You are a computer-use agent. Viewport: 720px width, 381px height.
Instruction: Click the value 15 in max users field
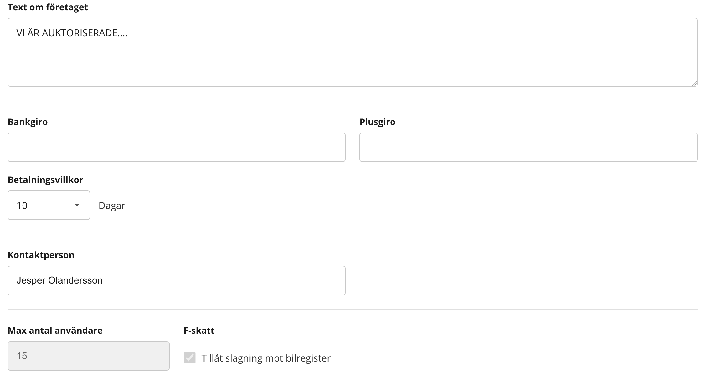click(x=22, y=356)
